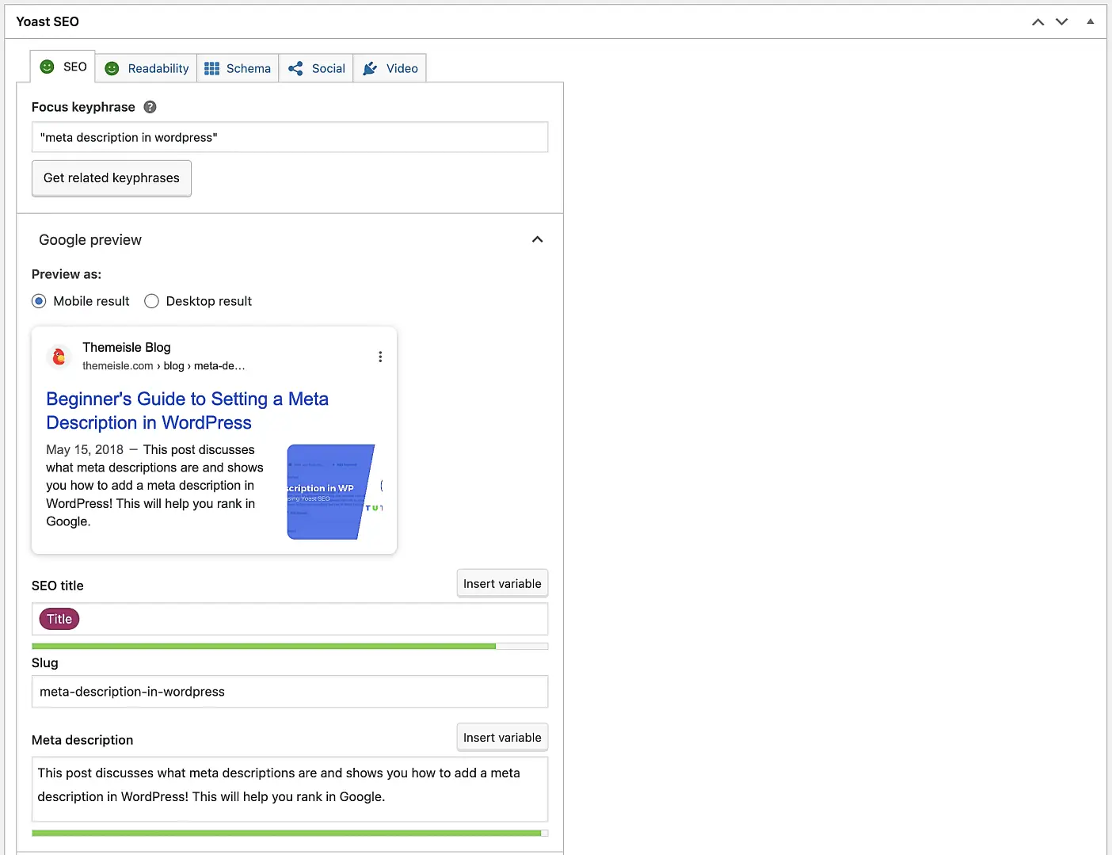Select the Desktop result radio button

(x=151, y=301)
